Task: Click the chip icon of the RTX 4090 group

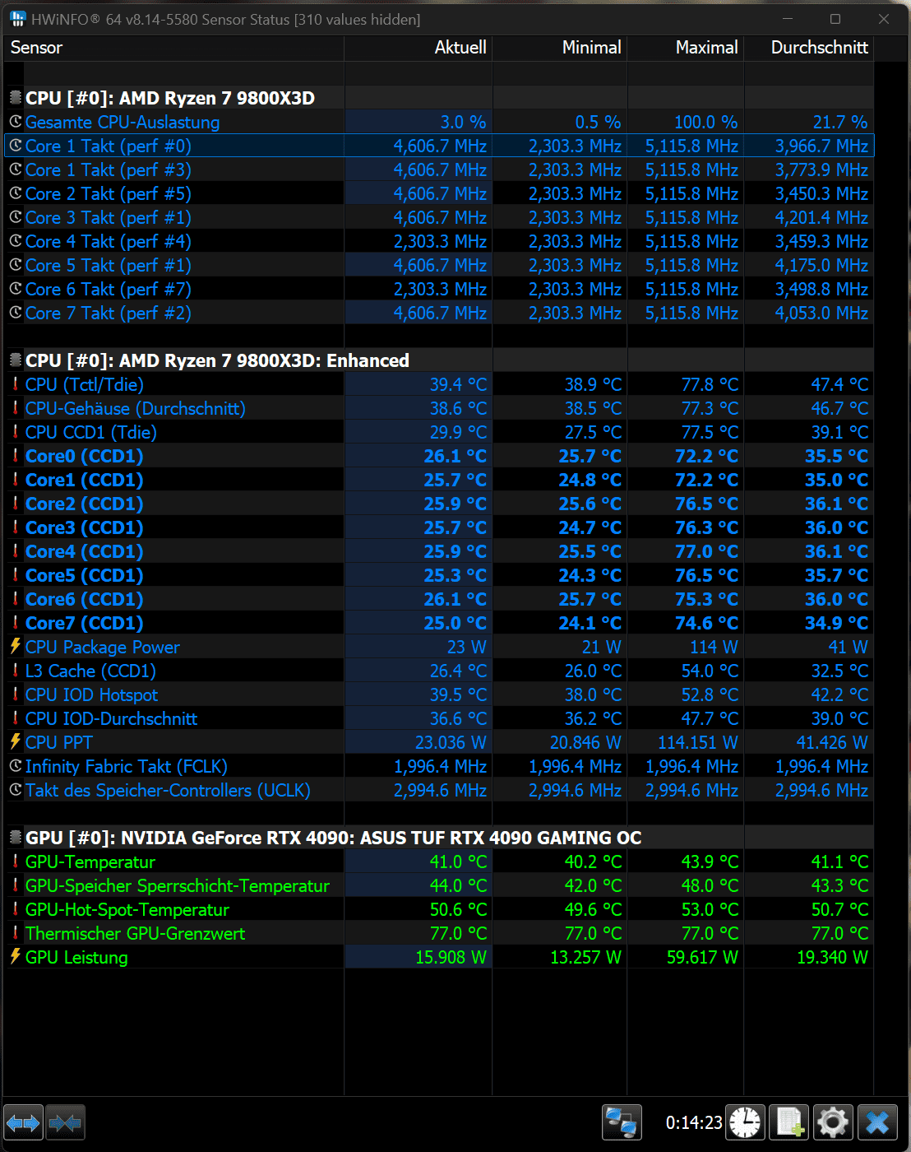Action: [15, 838]
